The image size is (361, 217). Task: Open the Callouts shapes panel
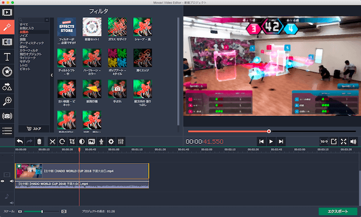7,87
